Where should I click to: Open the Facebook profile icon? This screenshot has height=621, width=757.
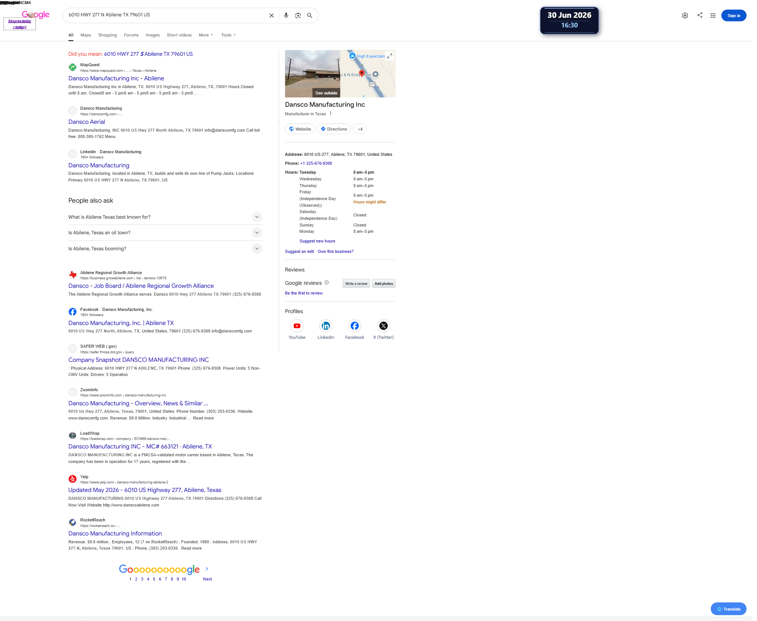click(x=355, y=326)
